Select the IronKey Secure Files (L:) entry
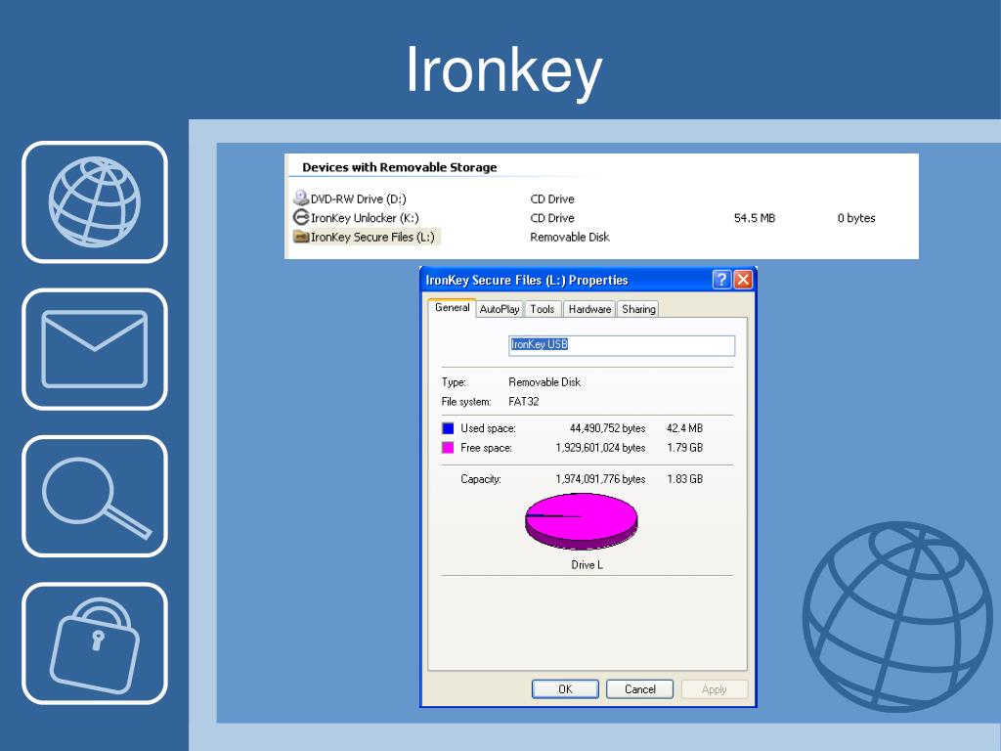Screen dimensions: 1001x751 point(372,237)
